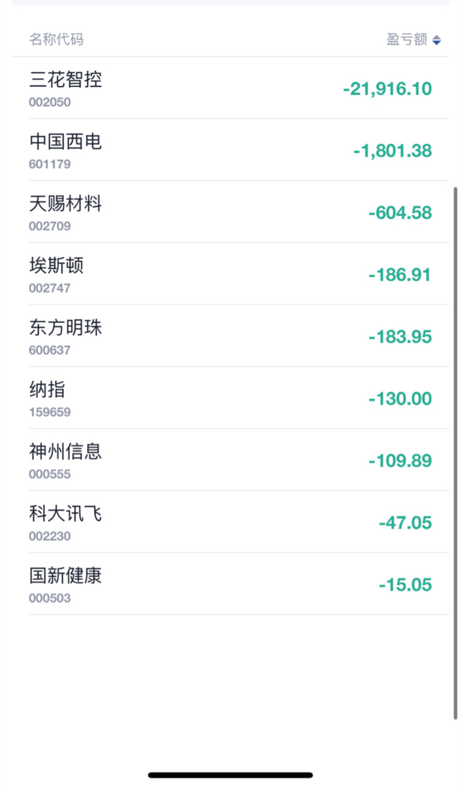Tap the home indicator bar at bottom
The image size is (461, 787).
(x=230, y=775)
